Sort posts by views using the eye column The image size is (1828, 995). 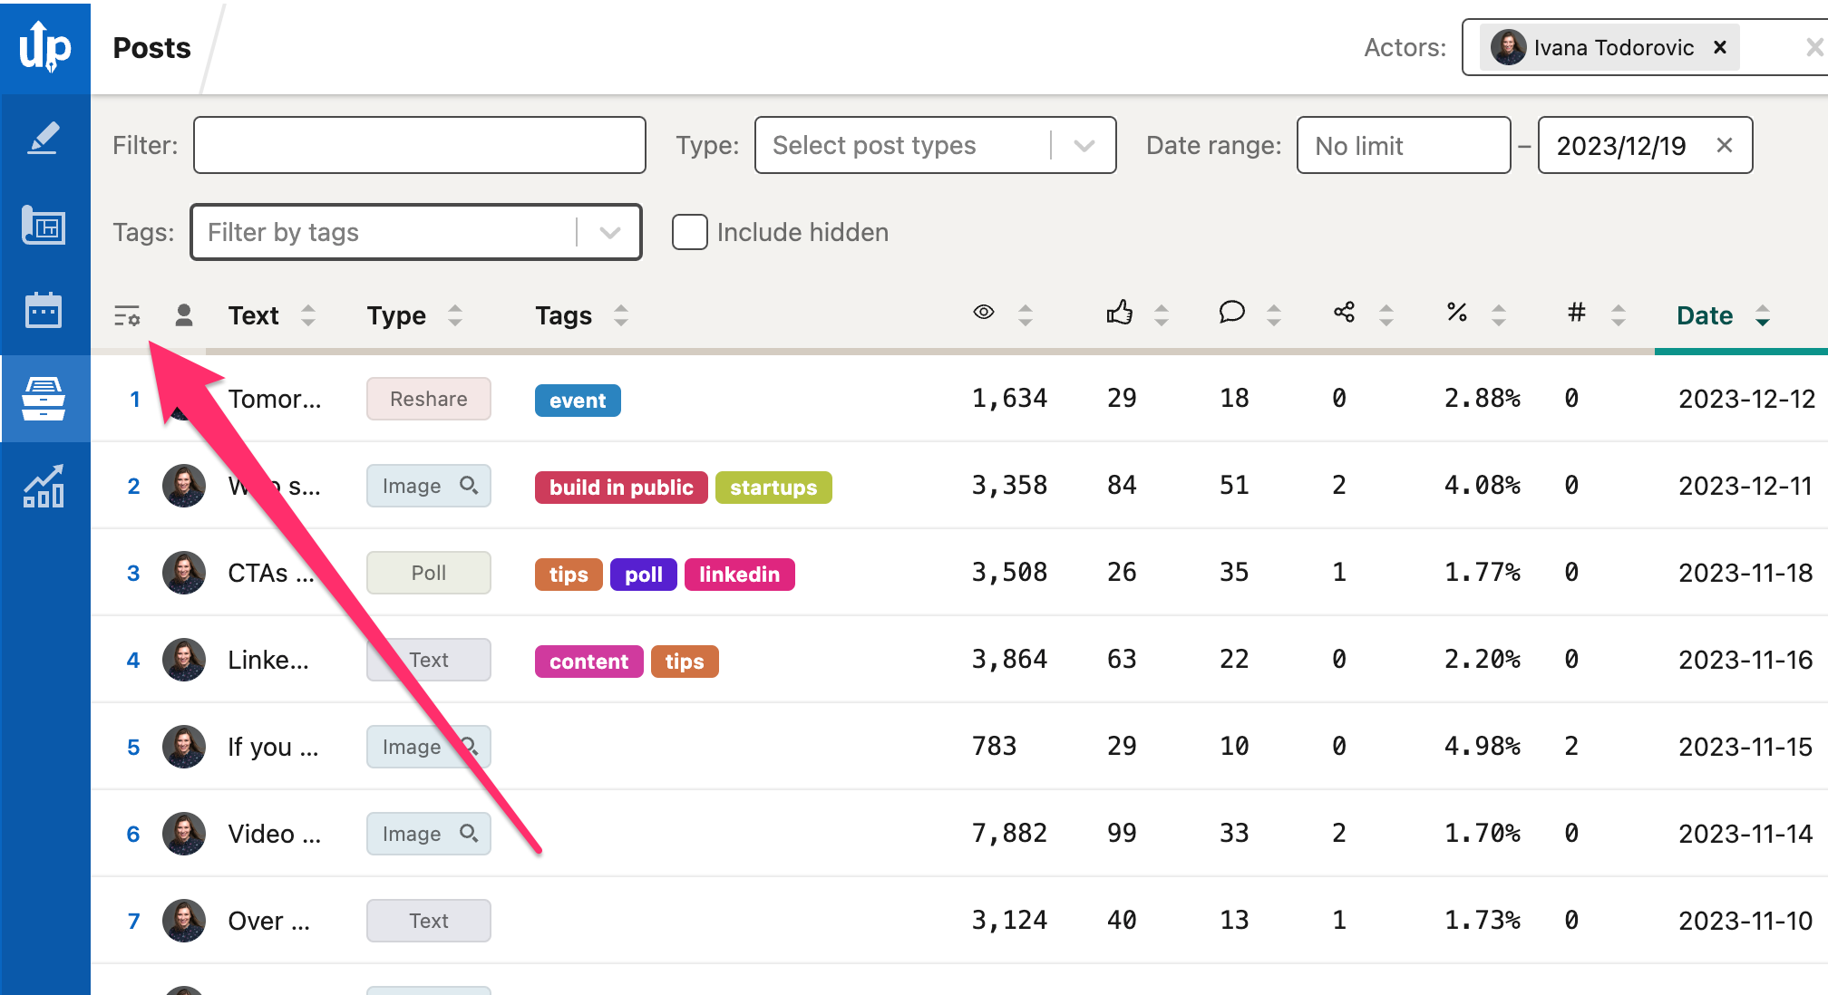1025,315
